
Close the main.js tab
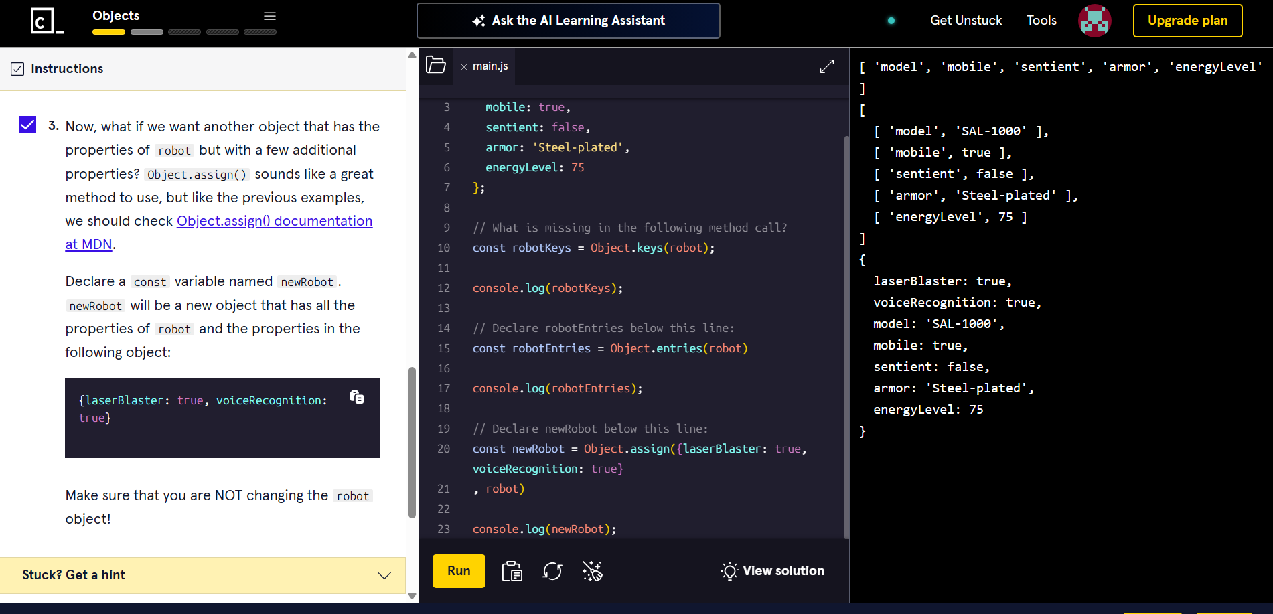(x=463, y=66)
